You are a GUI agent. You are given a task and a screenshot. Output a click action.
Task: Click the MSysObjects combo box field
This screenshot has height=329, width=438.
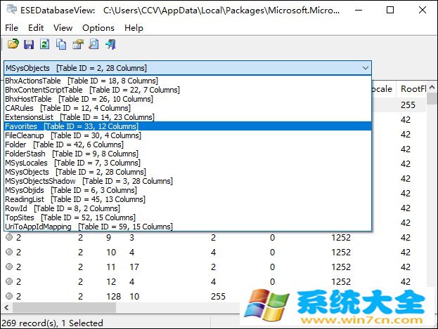[188, 68]
